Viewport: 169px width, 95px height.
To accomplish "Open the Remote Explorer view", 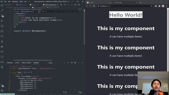I will [2, 26].
